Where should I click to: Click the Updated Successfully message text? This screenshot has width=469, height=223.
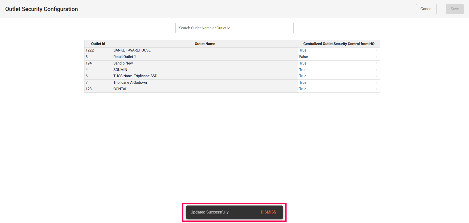point(209,212)
